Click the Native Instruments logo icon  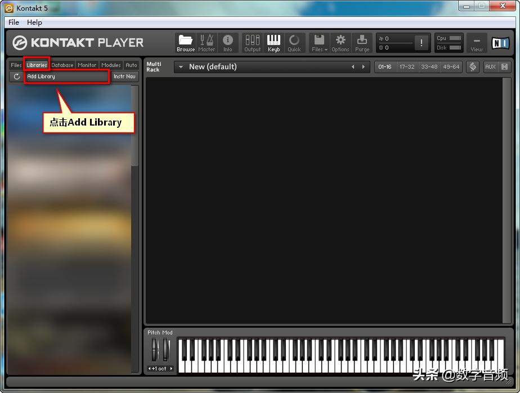(500, 42)
